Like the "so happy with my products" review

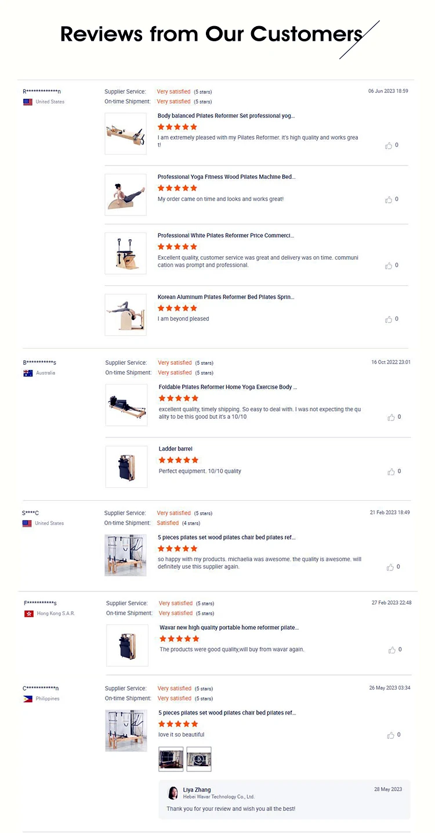pos(390,567)
